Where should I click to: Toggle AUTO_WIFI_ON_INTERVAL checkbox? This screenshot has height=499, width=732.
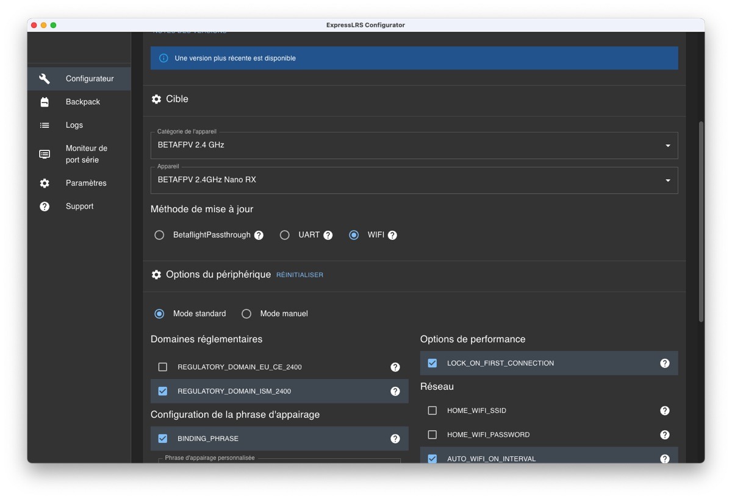coord(432,459)
